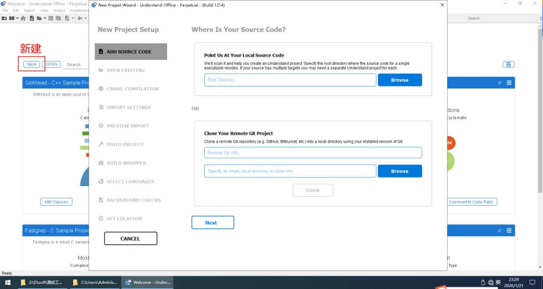
Task: Focus the Root Directory input field
Action: point(290,80)
